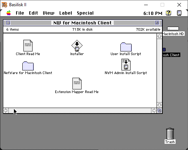
Task: Open the View menu
Action: [x=49, y=13]
